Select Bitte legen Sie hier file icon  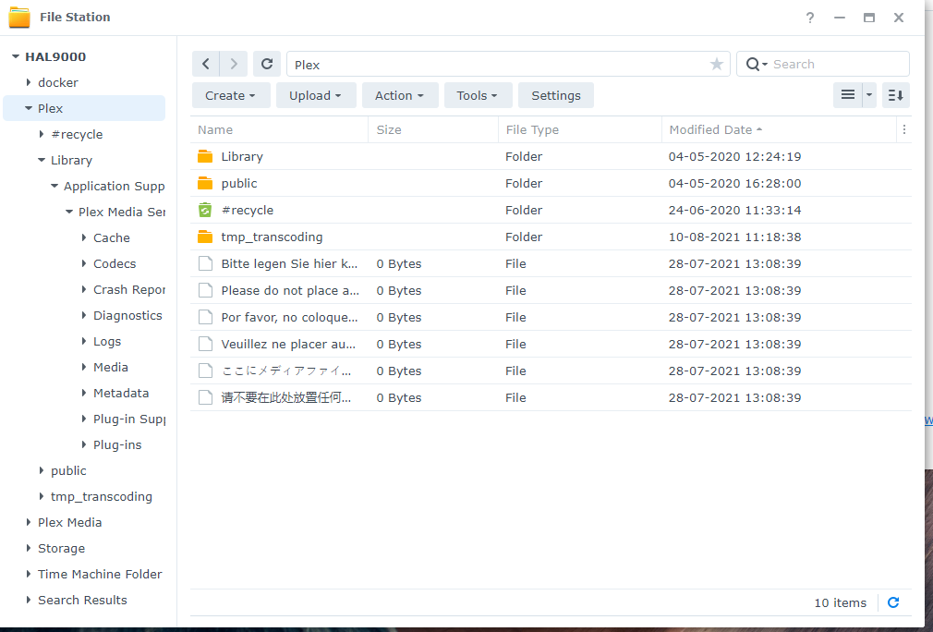click(x=205, y=263)
